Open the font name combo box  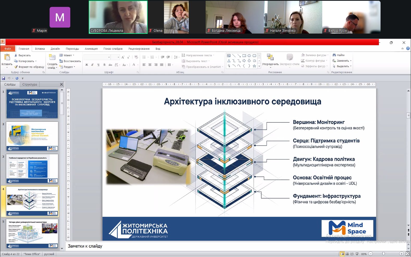click(x=97, y=57)
